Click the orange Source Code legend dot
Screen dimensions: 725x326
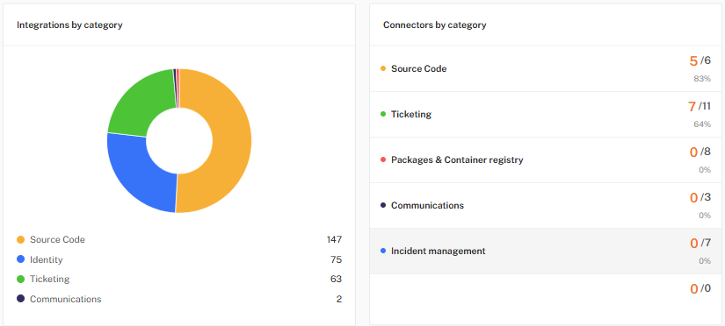coord(20,240)
